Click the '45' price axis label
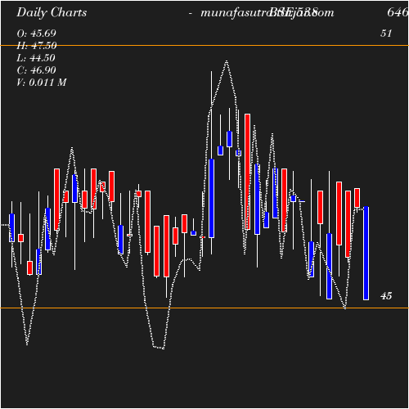 [386, 296]
